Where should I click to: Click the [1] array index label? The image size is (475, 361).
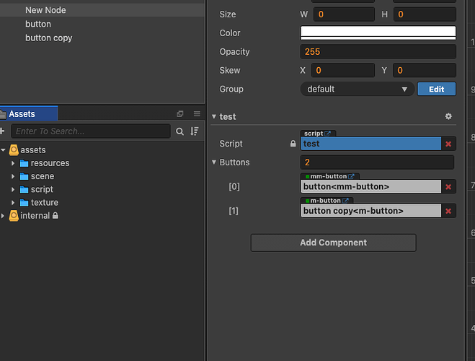[x=234, y=211]
